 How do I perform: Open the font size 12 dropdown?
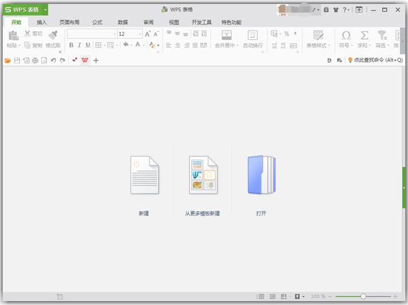point(140,34)
